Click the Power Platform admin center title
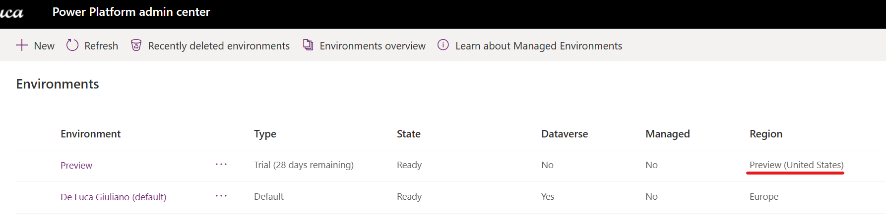 (x=131, y=12)
